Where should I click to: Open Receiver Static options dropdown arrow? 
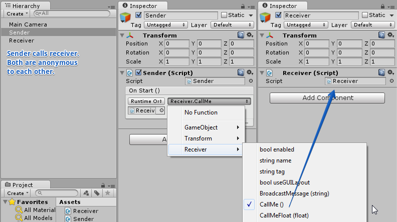pos(391,15)
